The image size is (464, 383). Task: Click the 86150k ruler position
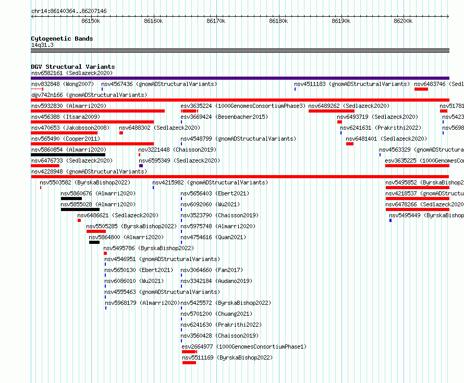click(x=91, y=21)
